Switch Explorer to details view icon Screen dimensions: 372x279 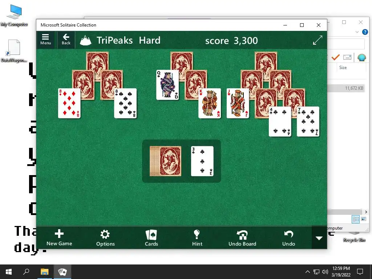[356, 219]
